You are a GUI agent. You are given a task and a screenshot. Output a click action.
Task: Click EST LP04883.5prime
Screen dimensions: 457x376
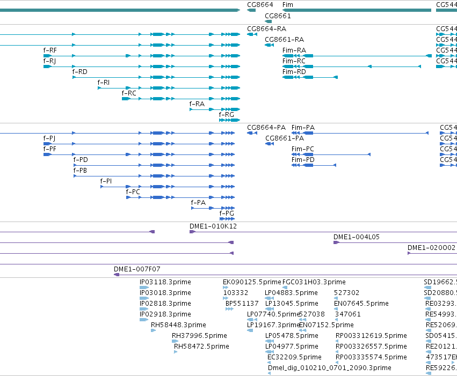tap(269, 298)
